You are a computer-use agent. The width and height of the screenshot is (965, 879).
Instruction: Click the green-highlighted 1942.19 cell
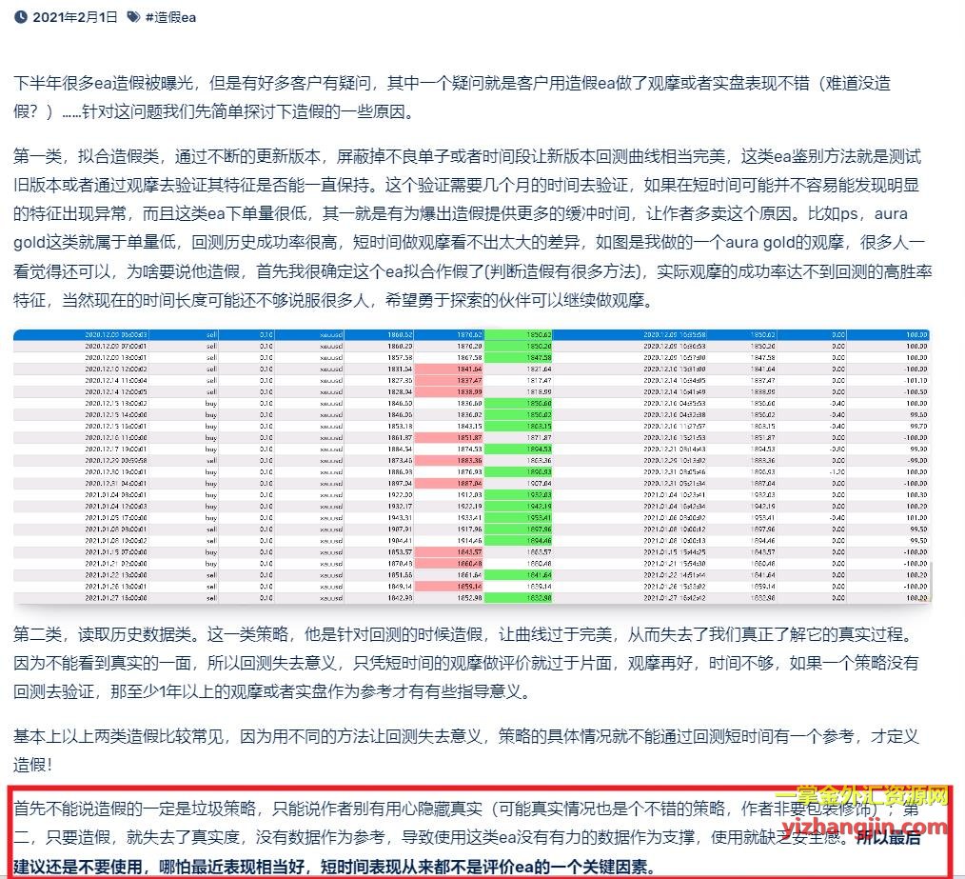click(x=519, y=507)
